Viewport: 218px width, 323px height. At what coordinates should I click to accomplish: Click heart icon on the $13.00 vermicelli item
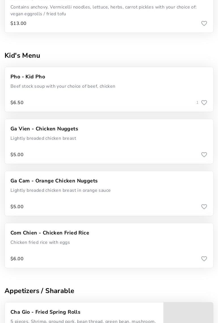204,23
